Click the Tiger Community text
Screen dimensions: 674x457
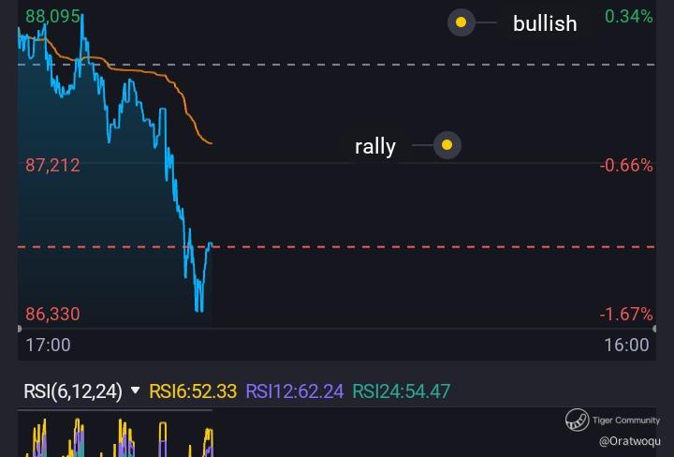[x=626, y=420]
